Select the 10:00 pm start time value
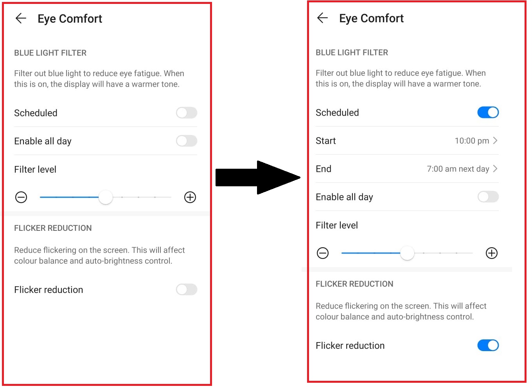This screenshot has width=532, height=389. click(472, 141)
